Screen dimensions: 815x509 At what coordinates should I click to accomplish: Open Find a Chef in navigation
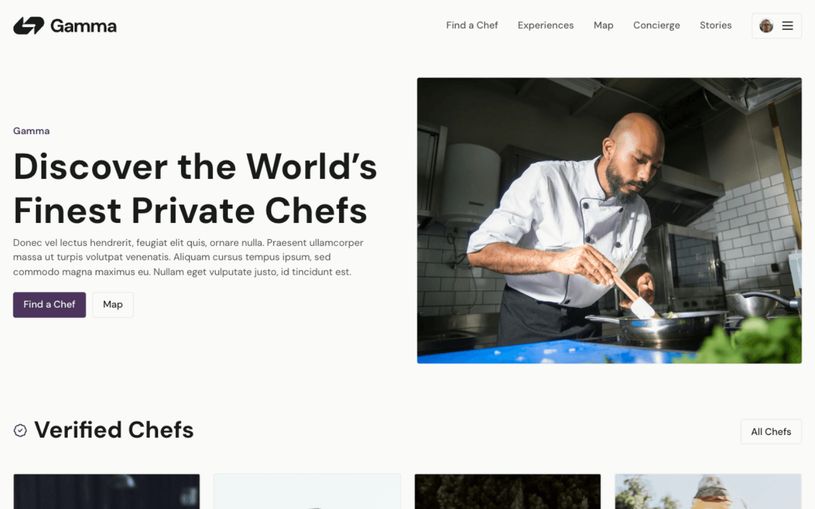click(x=471, y=25)
